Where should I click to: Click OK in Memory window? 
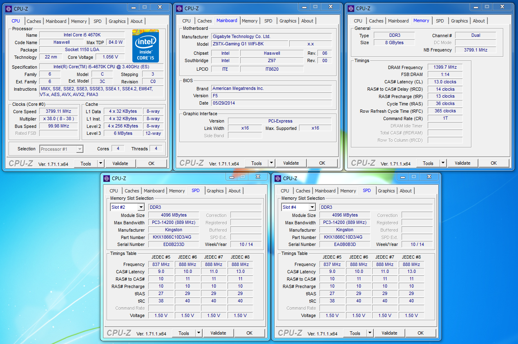click(x=494, y=163)
